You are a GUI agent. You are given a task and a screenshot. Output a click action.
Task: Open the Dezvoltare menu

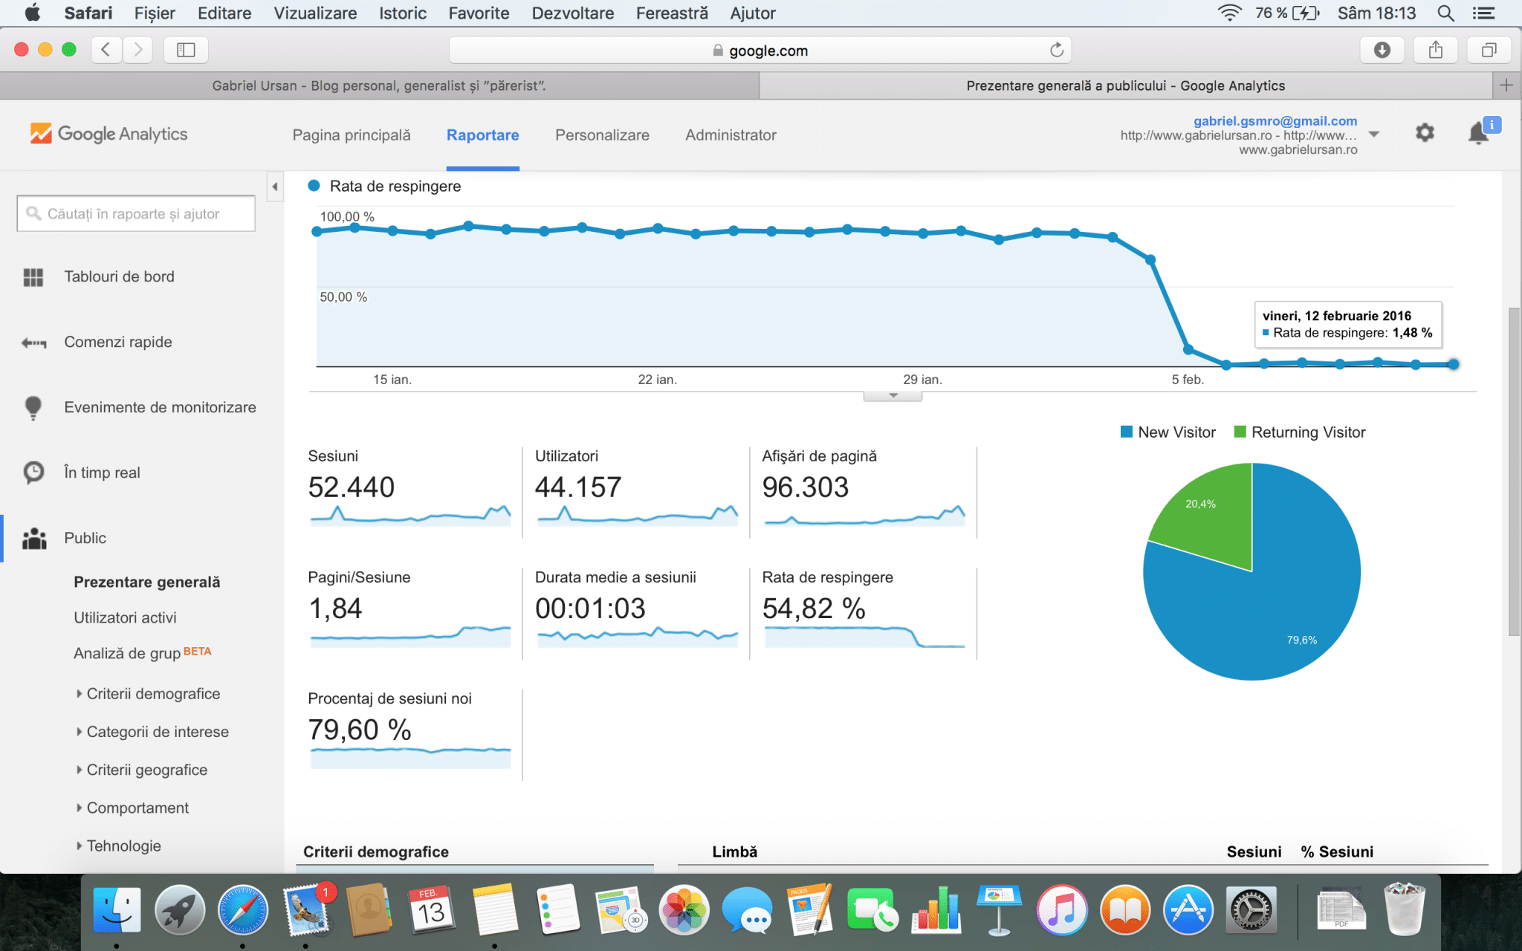click(572, 13)
